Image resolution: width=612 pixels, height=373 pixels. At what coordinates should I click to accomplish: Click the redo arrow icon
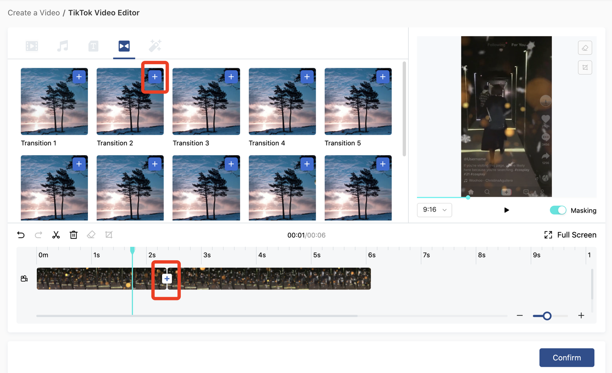pyautogui.click(x=38, y=235)
